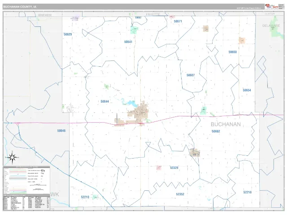Select ZIP code label 50671
This screenshot has height=215, width=287.
coord(178,21)
